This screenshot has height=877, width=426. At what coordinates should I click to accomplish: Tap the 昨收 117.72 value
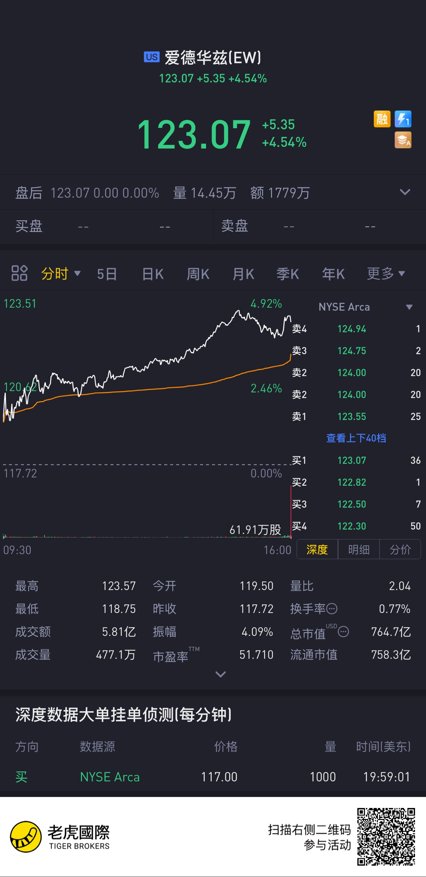(x=256, y=609)
